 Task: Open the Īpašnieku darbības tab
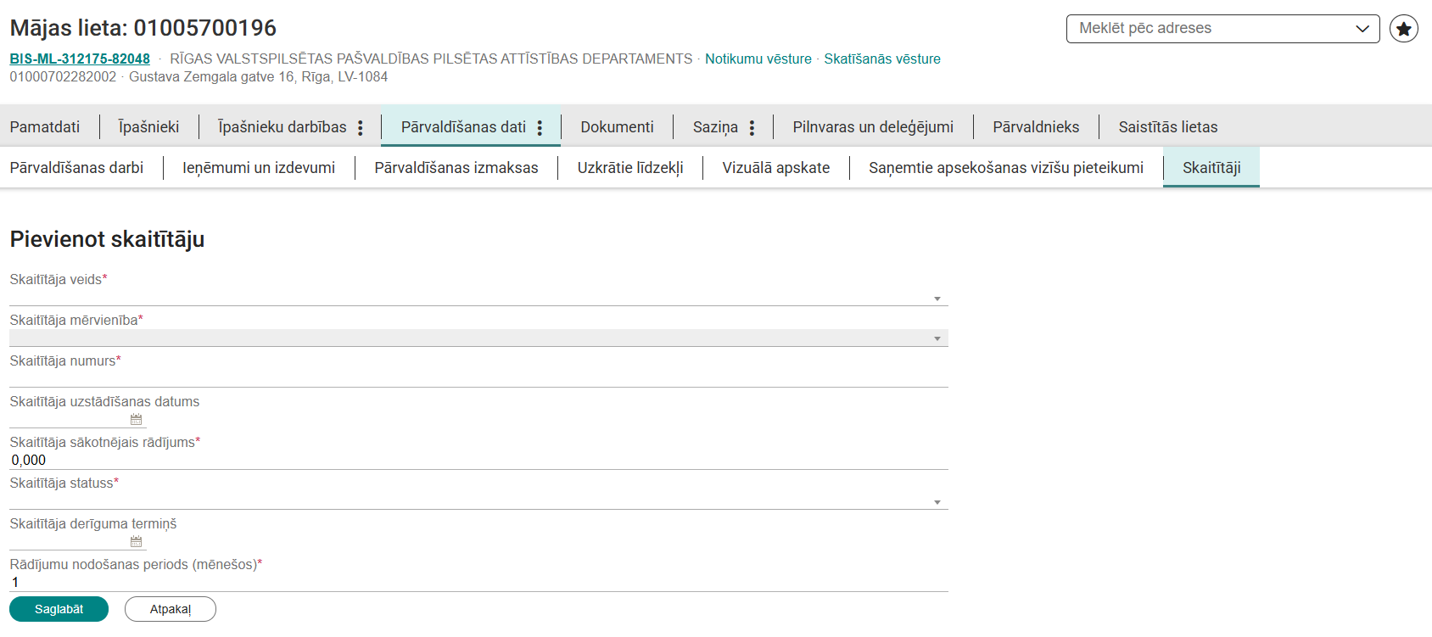click(282, 126)
